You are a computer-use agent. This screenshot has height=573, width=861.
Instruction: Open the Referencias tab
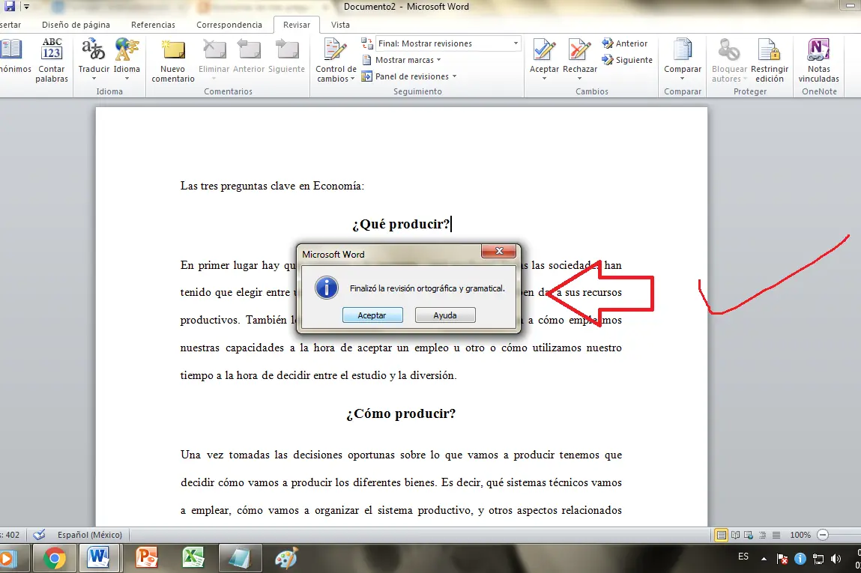click(153, 25)
